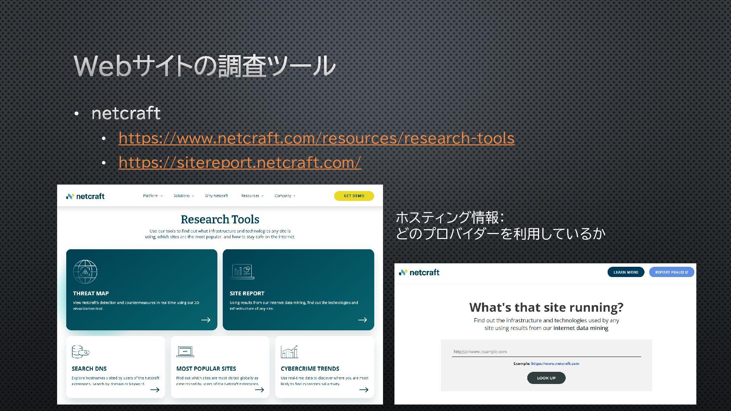Click the yellow GET DEMO button

354,196
